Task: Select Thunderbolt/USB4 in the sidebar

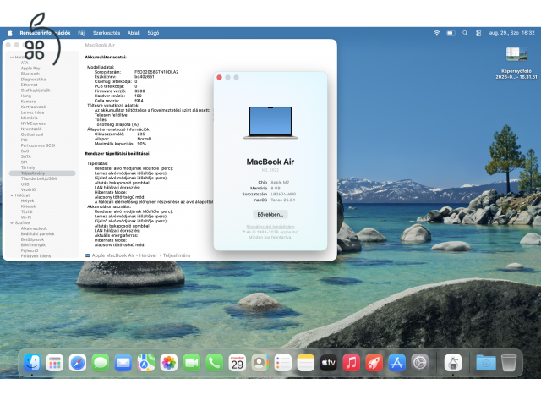Action: (39, 178)
